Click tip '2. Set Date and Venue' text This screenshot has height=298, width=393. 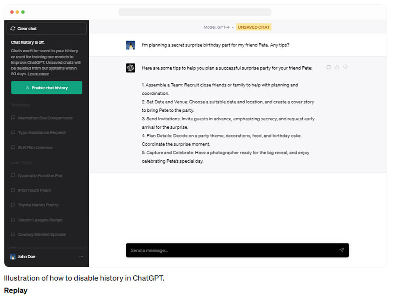click(228, 106)
